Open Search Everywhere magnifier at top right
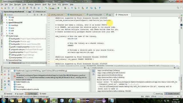 [178, 8]
